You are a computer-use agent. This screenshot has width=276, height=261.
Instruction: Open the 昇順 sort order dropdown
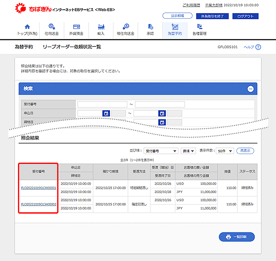[188, 151]
